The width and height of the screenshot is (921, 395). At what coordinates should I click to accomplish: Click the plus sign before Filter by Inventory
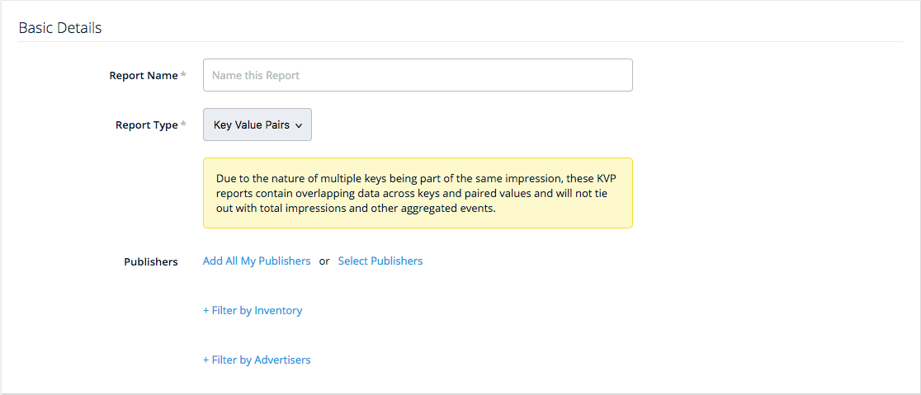(x=206, y=311)
